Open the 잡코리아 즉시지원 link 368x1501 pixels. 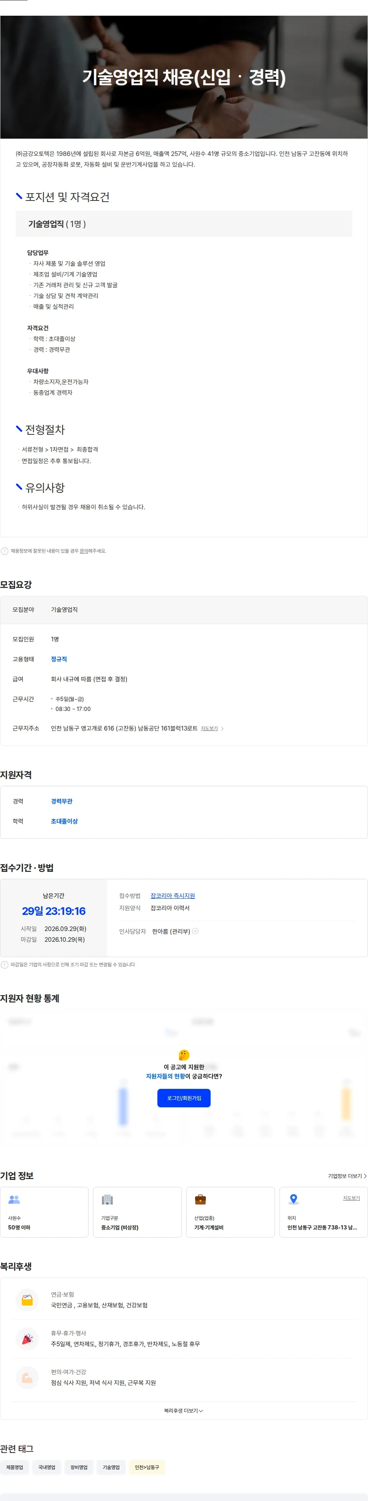click(172, 896)
